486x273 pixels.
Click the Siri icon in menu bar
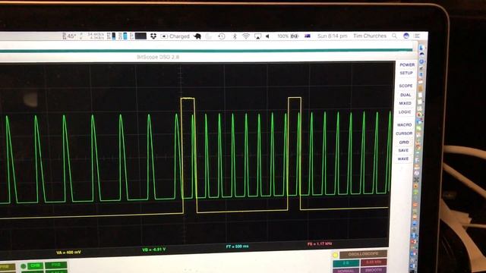tap(406, 36)
